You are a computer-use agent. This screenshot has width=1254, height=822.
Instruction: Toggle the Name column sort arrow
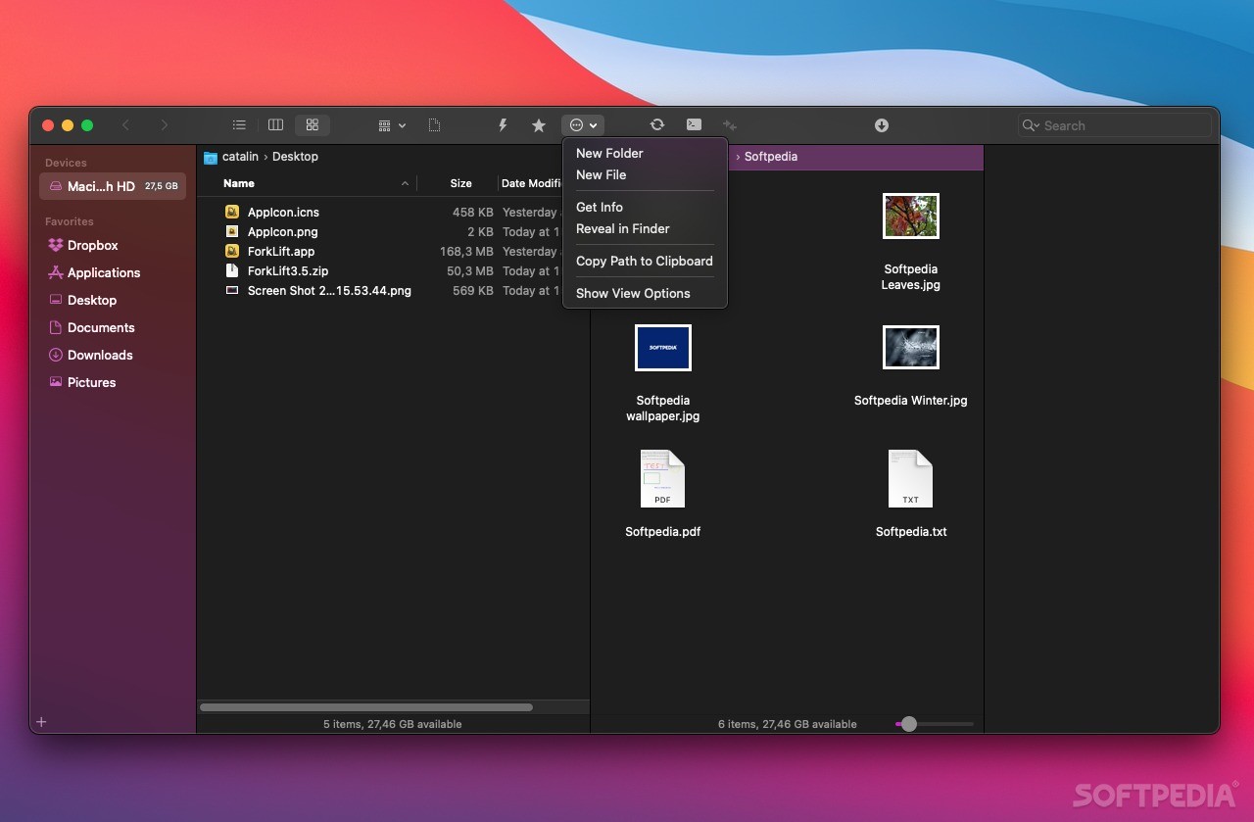pyautogui.click(x=406, y=184)
